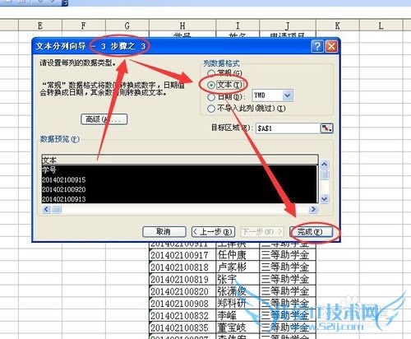Close the 文本分列向导 dialog

[x=331, y=46]
